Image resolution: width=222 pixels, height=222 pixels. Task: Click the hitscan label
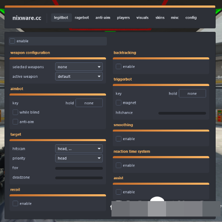pyautogui.click(x=19, y=149)
